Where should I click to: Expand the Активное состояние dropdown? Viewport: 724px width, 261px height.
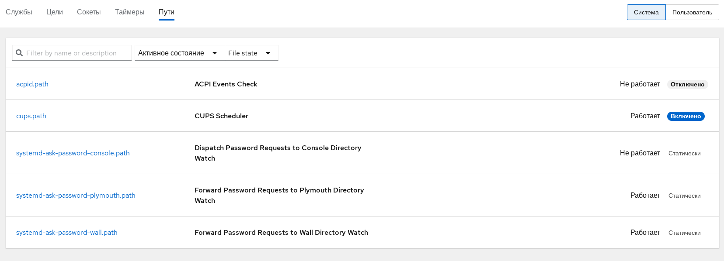(178, 53)
